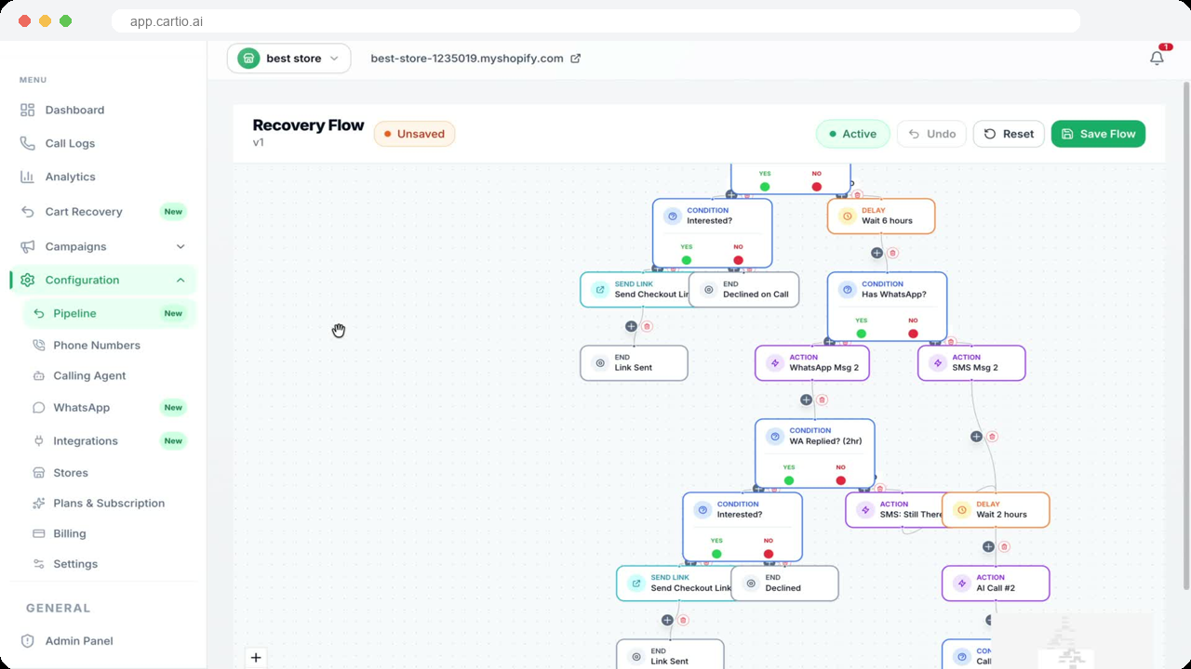This screenshot has width=1191, height=669.
Task: Click the Settings sliders icon
Action: 38,564
